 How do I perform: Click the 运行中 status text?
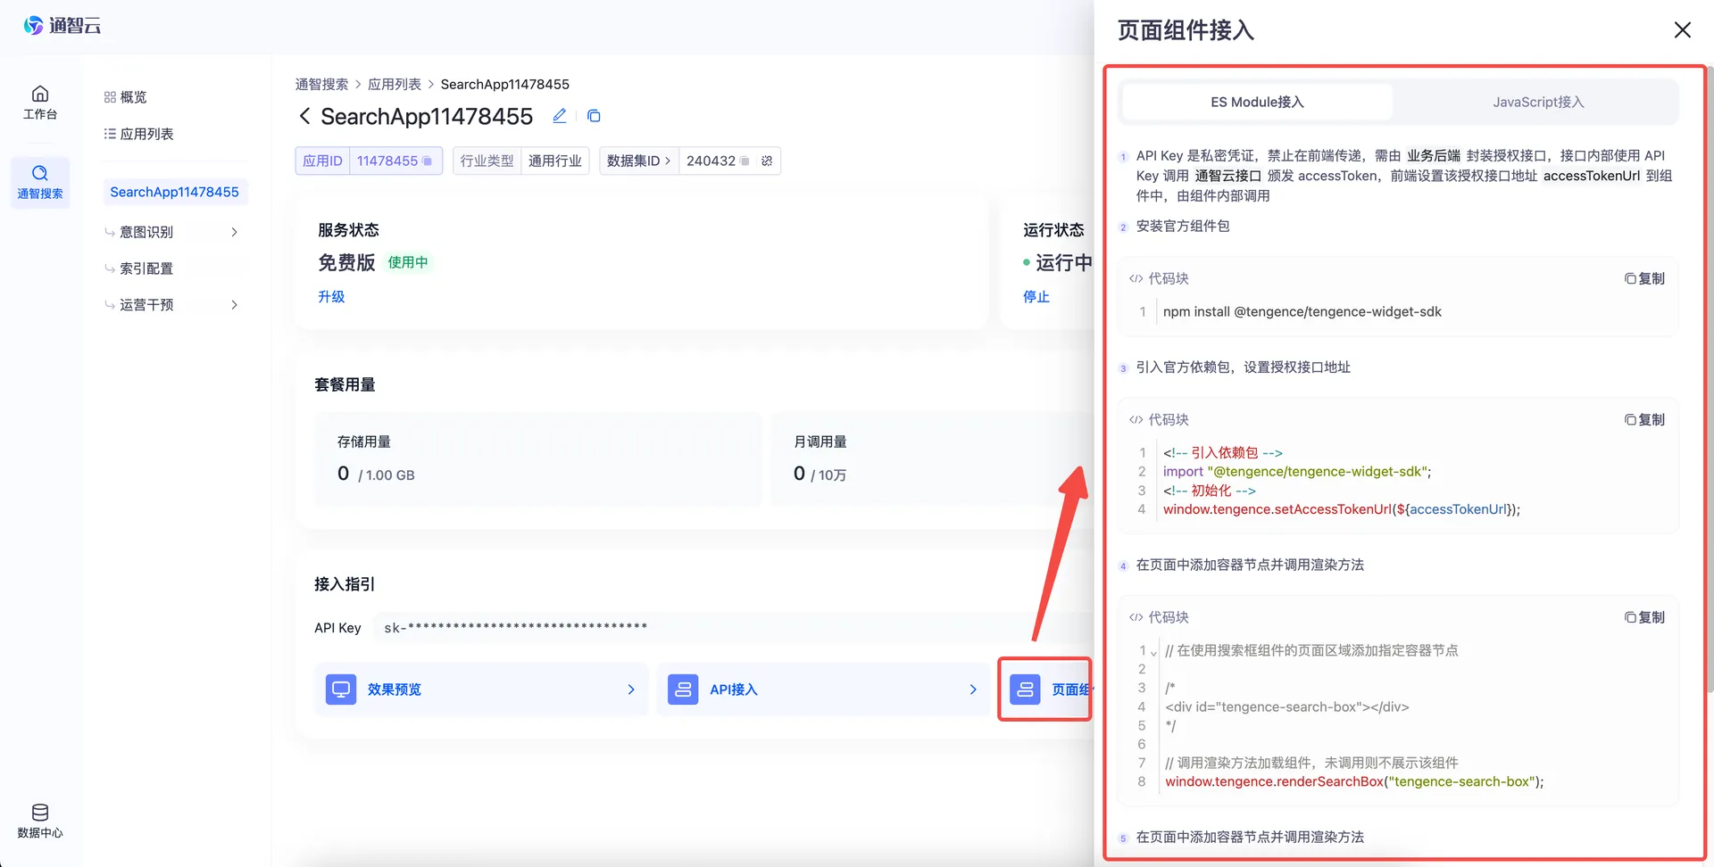[x=1063, y=263]
